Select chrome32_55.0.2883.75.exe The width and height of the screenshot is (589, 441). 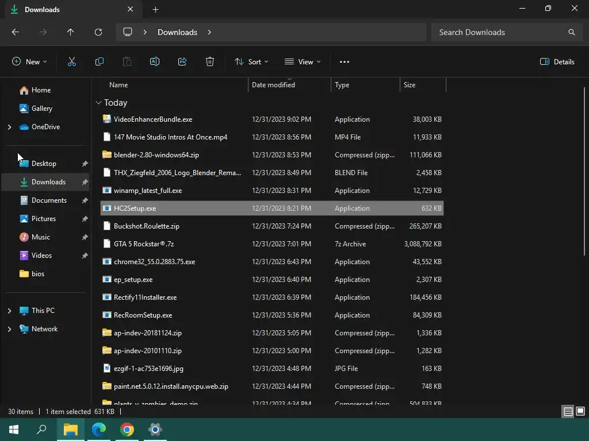272,262
